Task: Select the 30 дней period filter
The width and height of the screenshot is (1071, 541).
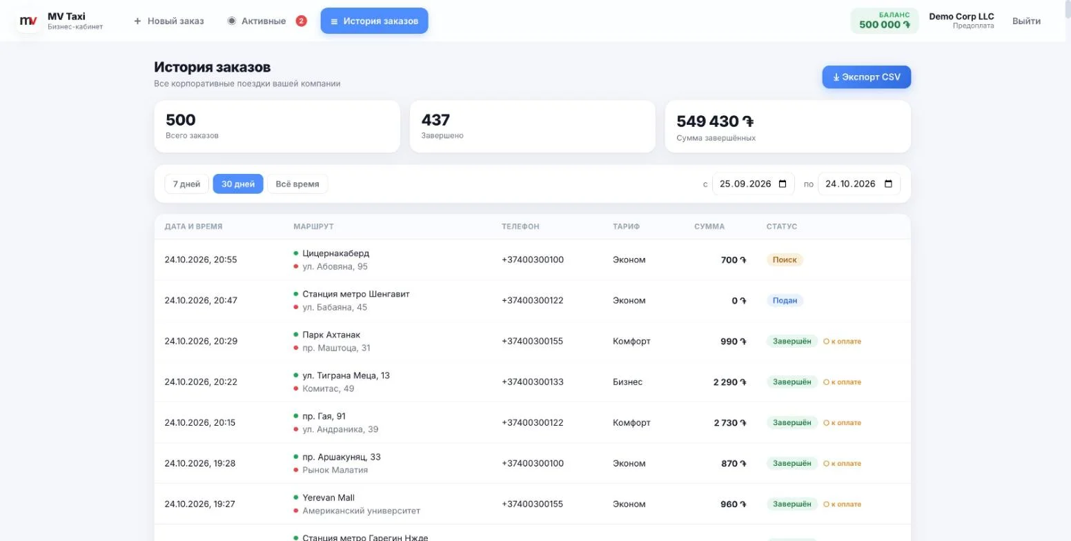Action: click(238, 184)
